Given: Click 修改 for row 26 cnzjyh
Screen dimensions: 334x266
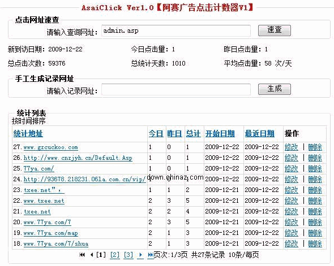Looking at the screenshot, I should pos(291,158).
